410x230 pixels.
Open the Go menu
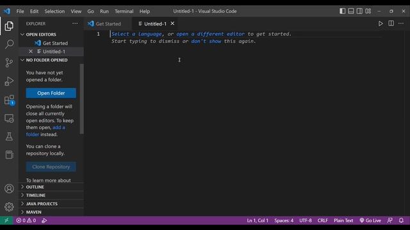coord(90,11)
